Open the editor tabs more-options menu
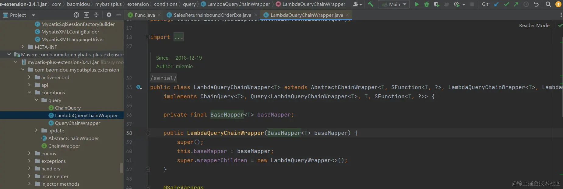This screenshot has height=189, width=563. point(561,15)
